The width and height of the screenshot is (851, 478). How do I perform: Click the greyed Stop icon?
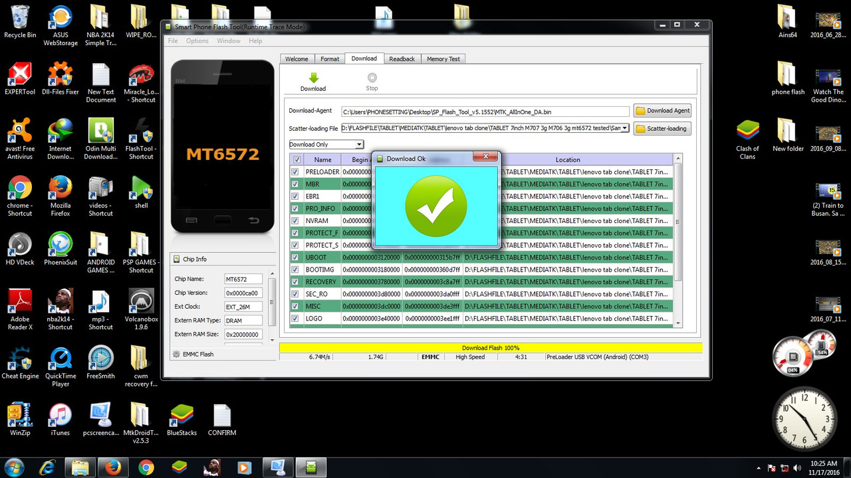point(372,78)
